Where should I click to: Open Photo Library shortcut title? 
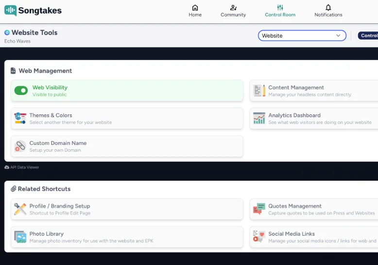coord(47,234)
